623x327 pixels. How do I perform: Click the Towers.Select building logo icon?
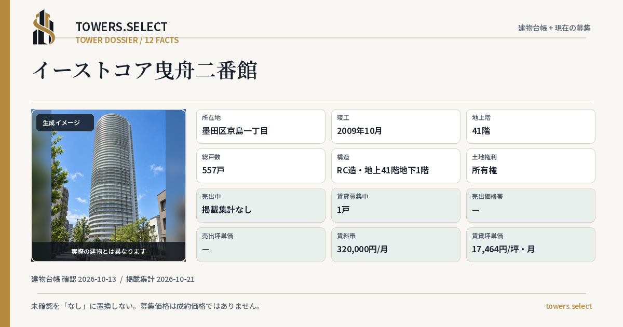44,27
